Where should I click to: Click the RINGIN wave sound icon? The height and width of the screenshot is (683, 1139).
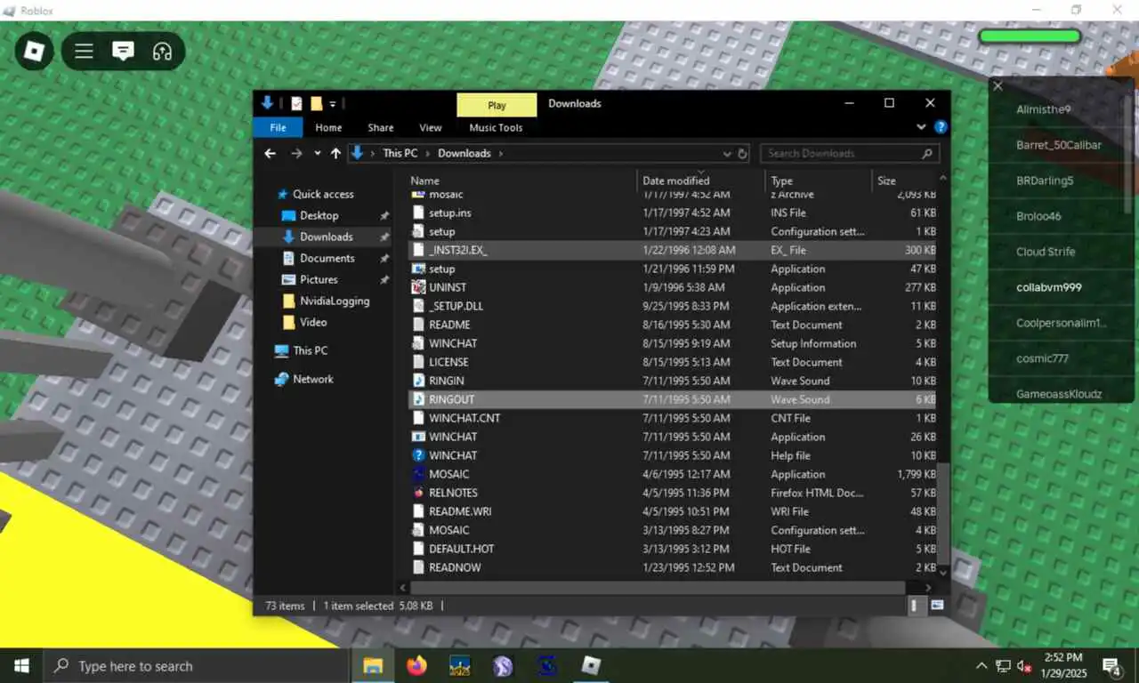coord(419,381)
